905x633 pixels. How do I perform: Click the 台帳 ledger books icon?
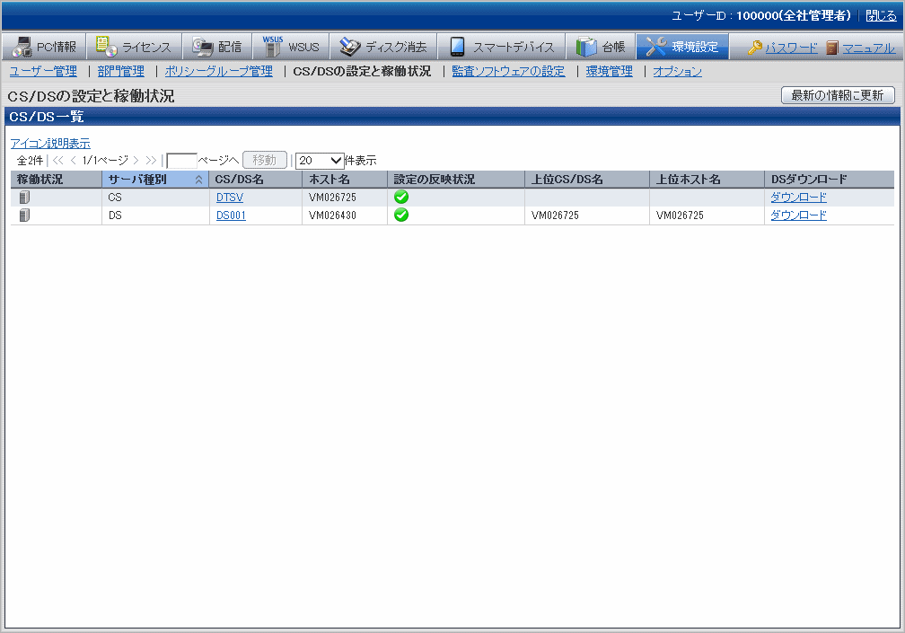(586, 47)
